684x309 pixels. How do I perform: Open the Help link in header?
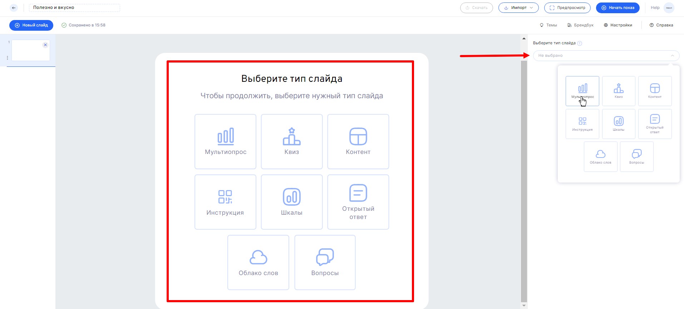pyautogui.click(x=655, y=8)
